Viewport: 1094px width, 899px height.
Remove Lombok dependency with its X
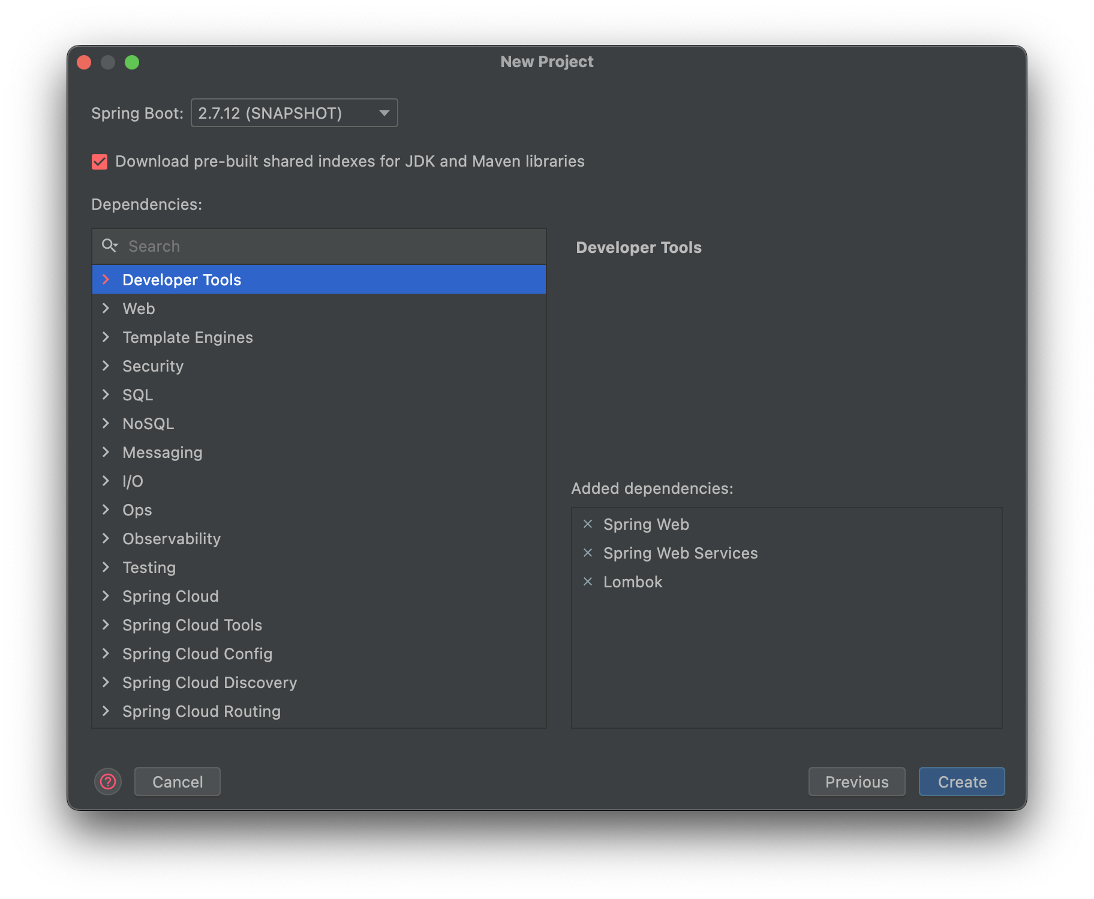tap(588, 582)
